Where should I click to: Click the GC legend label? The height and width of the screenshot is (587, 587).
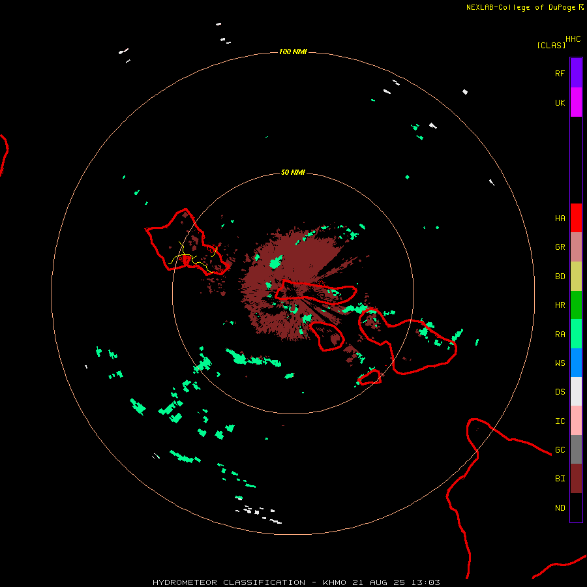(x=560, y=450)
